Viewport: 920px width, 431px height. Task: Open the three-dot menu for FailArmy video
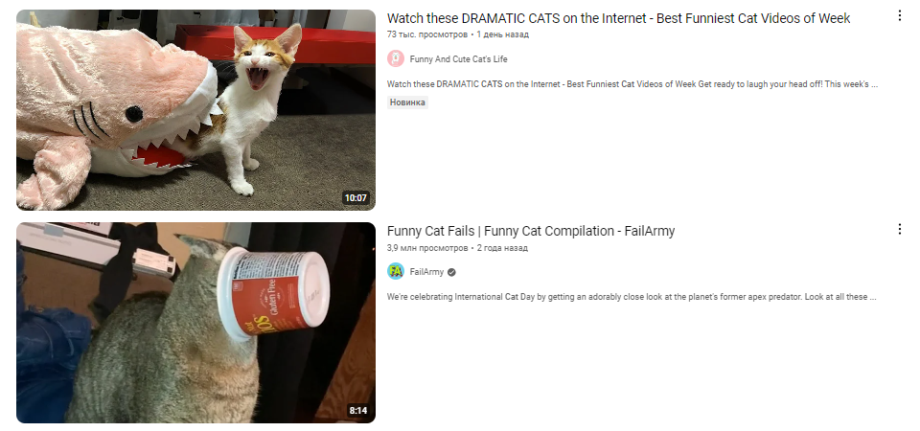pyautogui.click(x=900, y=229)
